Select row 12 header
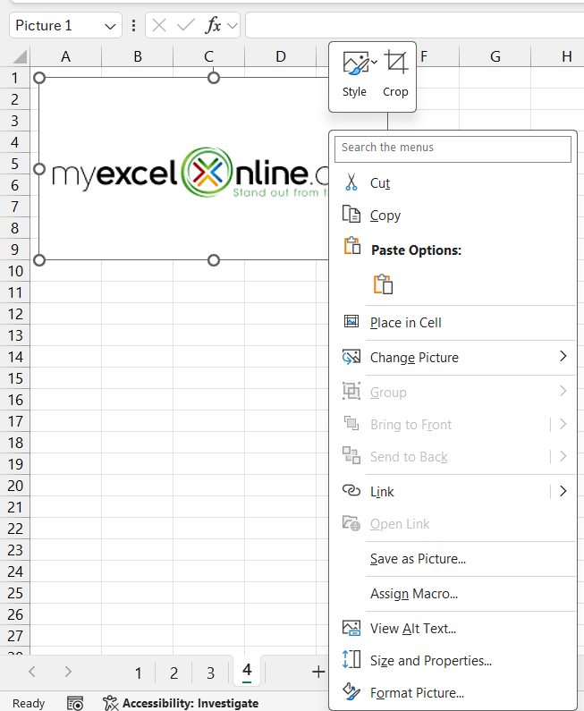The image size is (584, 711). [x=15, y=314]
